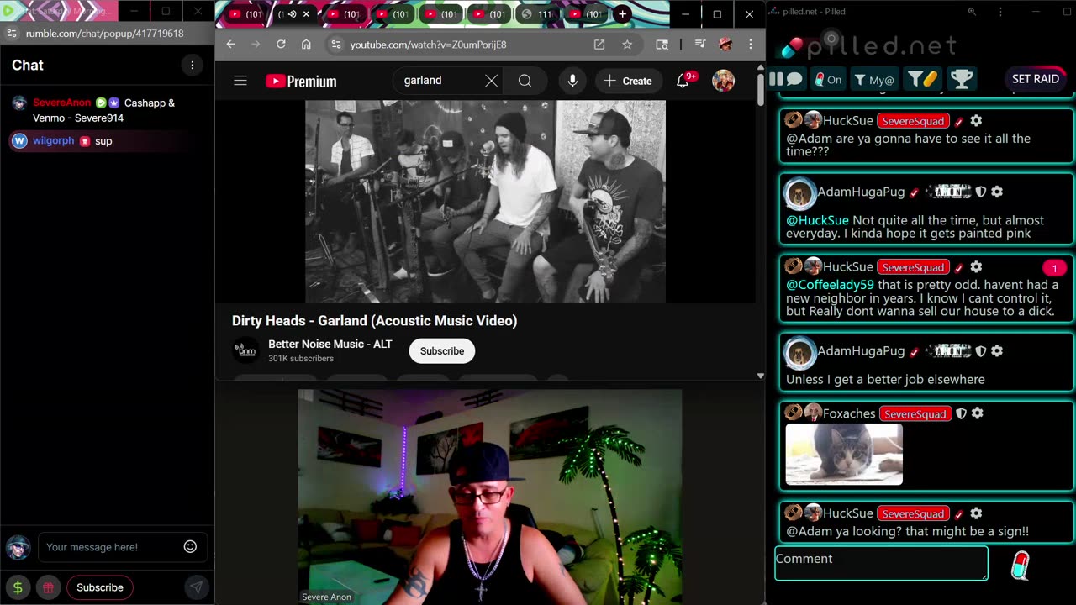Open the Rumble Chat options three-dot menu
This screenshot has width=1076, height=605.
pyautogui.click(x=192, y=66)
